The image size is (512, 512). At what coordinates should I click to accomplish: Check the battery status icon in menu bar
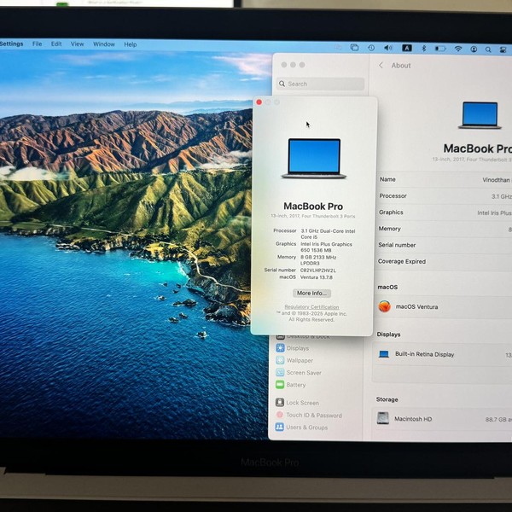pos(440,49)
